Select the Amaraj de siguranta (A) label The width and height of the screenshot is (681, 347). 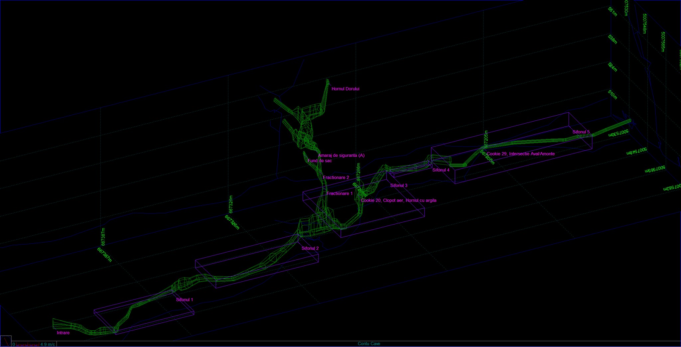[341, 155]
